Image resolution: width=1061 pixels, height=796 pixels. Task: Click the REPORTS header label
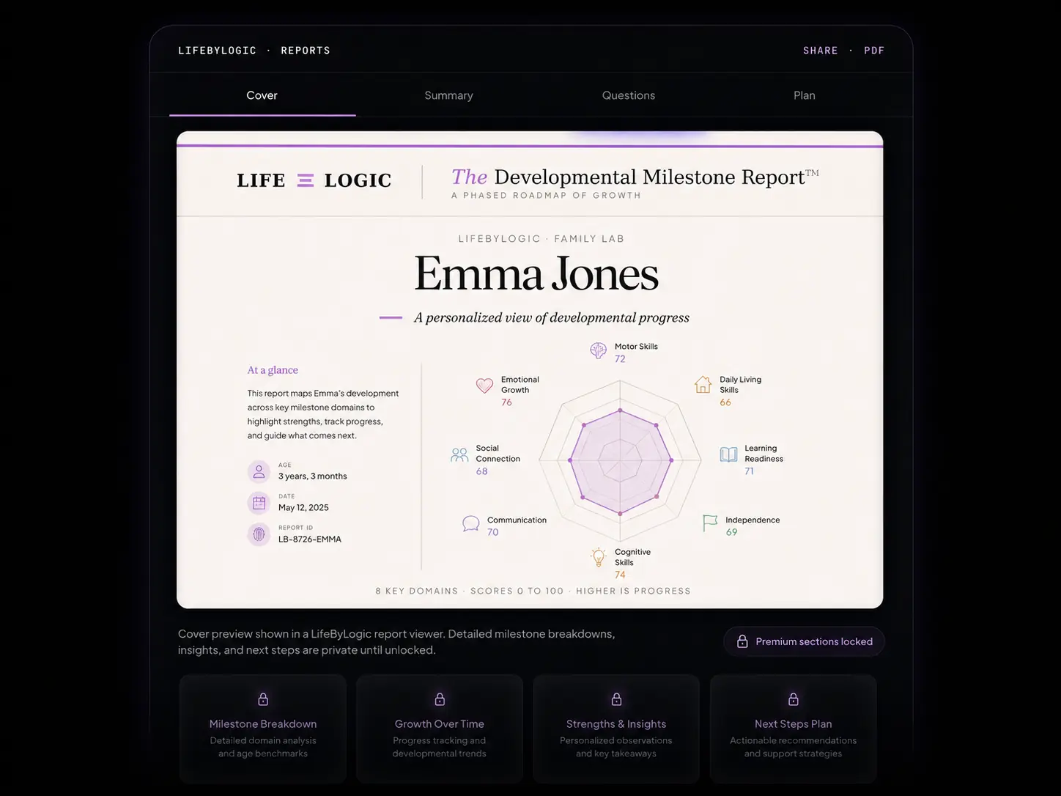(306, 51)
